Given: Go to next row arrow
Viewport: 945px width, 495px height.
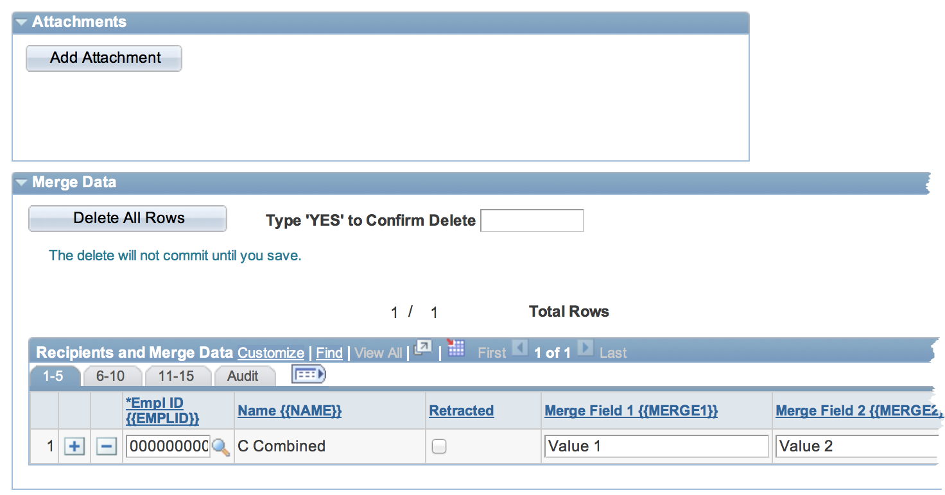Looking at the screenshot, I should 585,349.
